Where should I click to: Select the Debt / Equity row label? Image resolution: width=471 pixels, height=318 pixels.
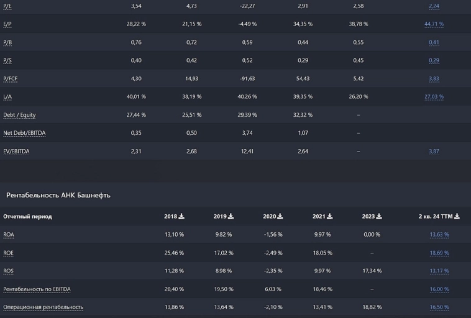(19, 115)
